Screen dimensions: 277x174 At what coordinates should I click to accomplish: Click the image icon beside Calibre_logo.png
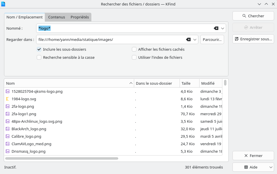pyautogui.click(x=8, y=136)
